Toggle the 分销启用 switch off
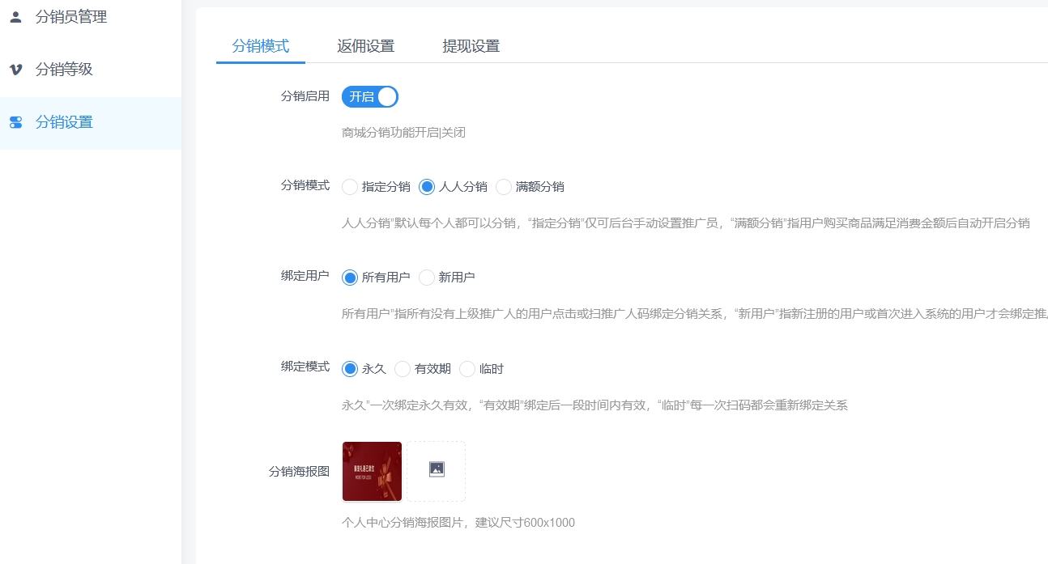The image size is (1048, 564). (x=370, y=97)
